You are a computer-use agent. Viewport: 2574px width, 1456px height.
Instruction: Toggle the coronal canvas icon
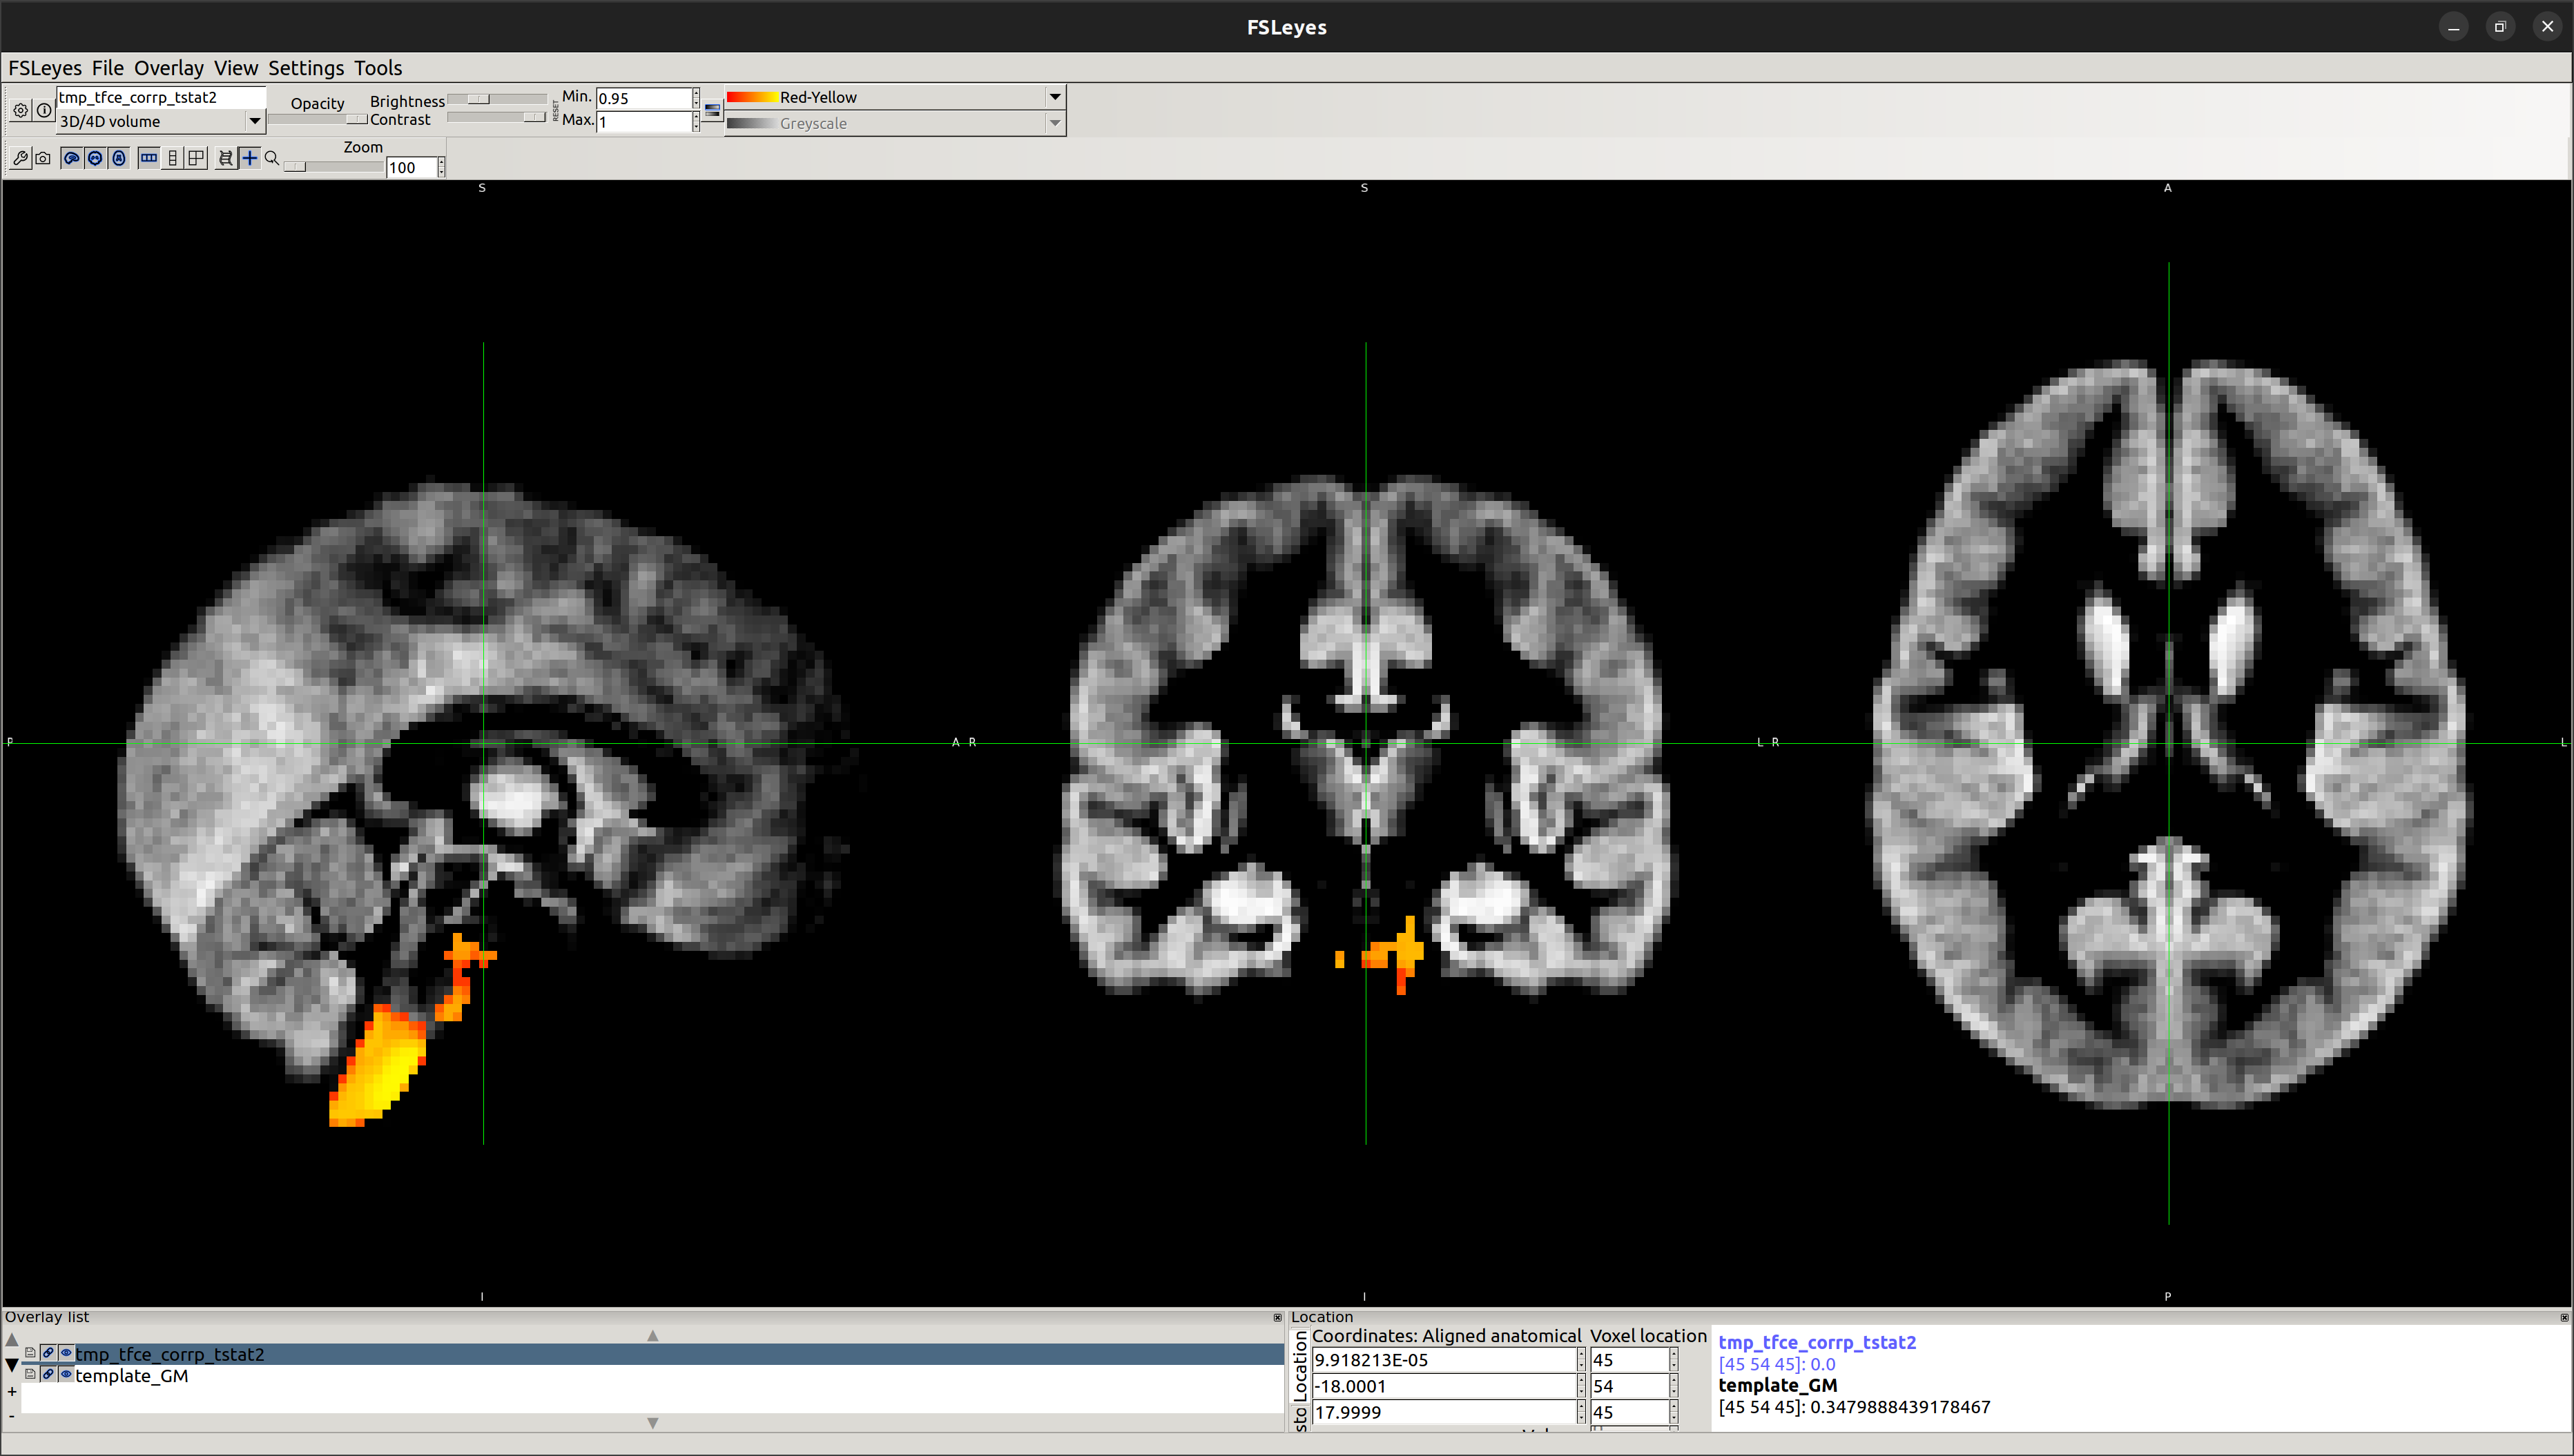(95, 158)
